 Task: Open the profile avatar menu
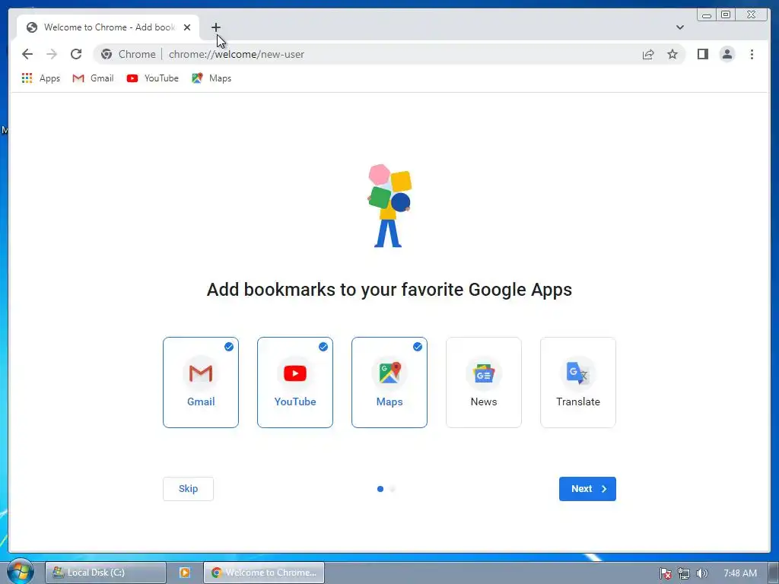pyautogui.click(x=727, y=54)
